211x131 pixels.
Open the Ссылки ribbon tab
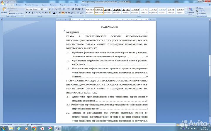[44, 5]
